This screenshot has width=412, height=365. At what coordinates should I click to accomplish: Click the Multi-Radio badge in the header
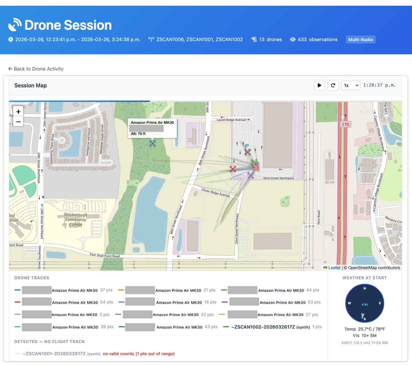(360, 39)
